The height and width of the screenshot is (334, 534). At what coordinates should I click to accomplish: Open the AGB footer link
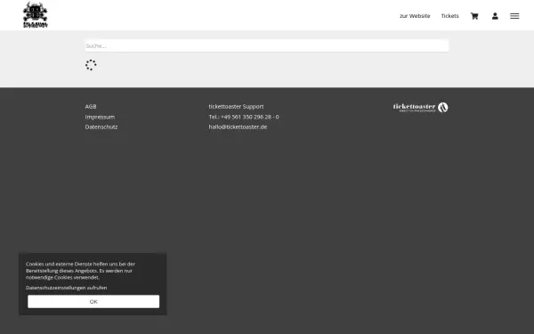(91, 107)
